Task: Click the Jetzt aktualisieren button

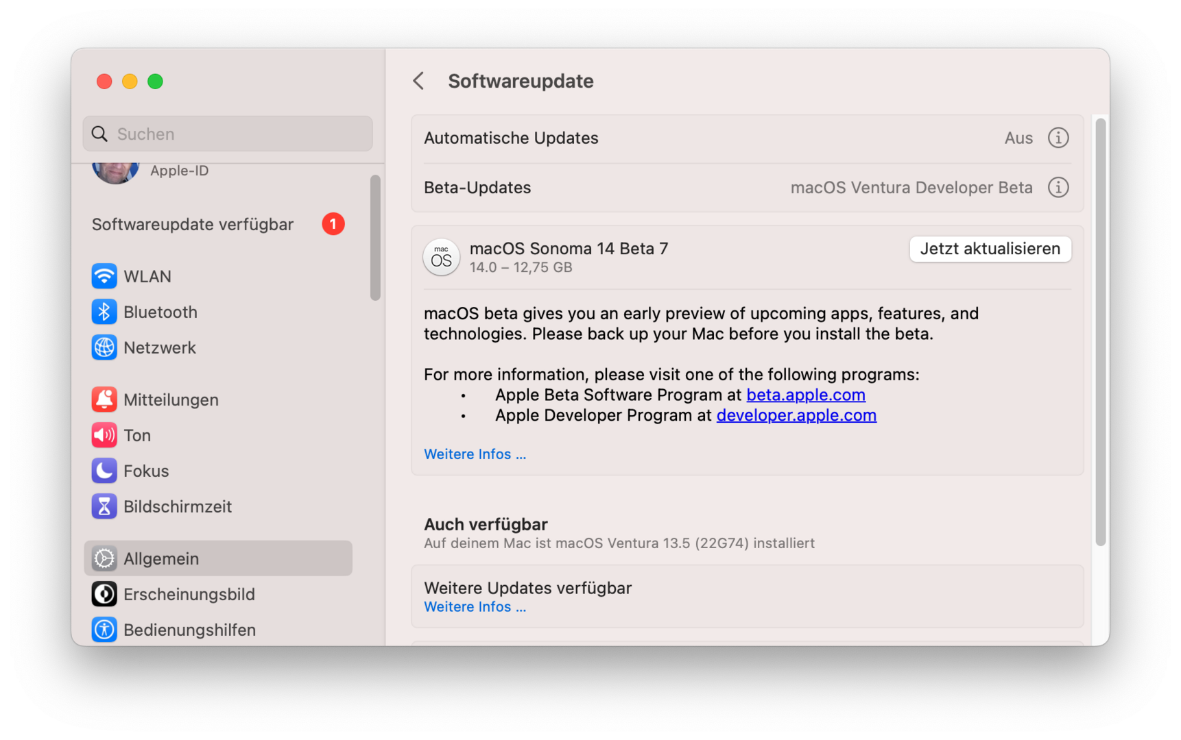Action: point(990,249)
